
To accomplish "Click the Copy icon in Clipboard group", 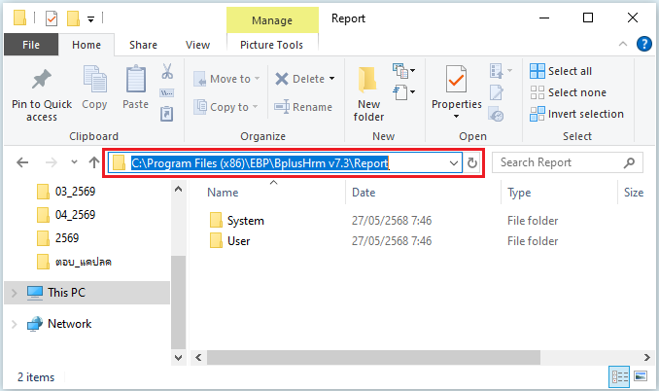I will click(95, 82).
